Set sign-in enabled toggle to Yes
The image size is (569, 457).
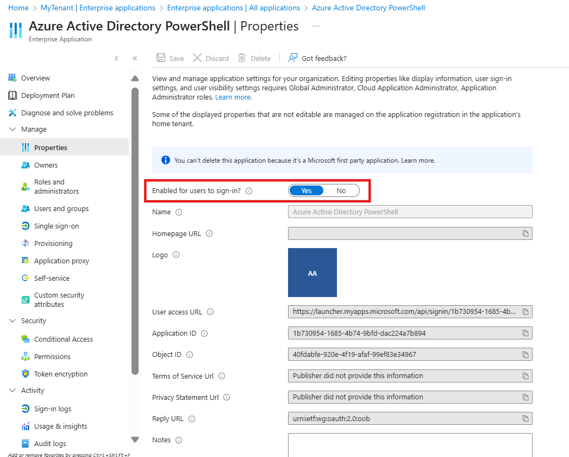click(307, 191)
